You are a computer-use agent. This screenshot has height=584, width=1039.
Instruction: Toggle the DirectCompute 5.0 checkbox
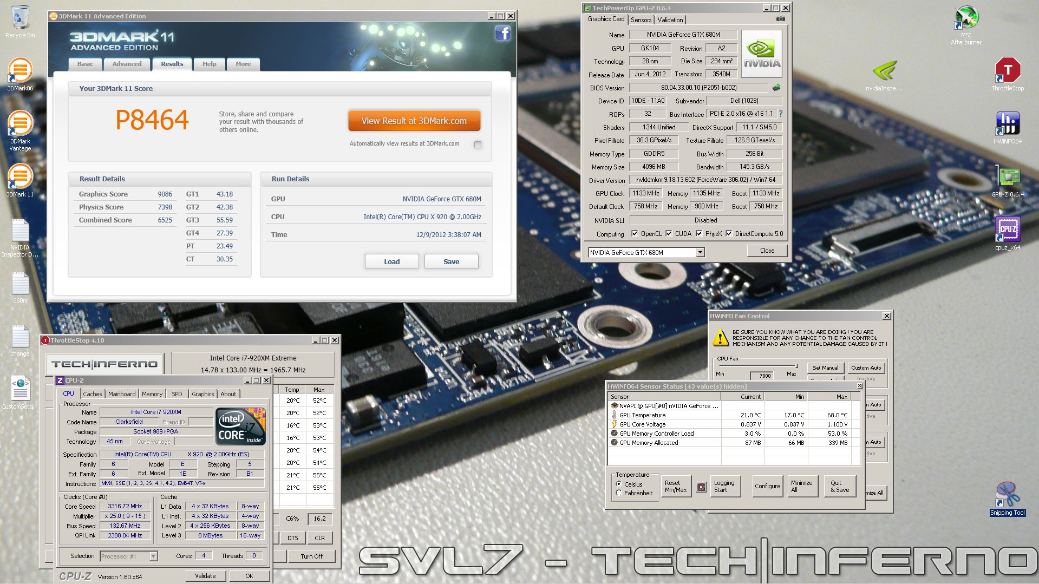[729, 234]
